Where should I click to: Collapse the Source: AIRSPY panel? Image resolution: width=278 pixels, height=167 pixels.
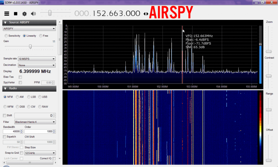click(5, 23)
